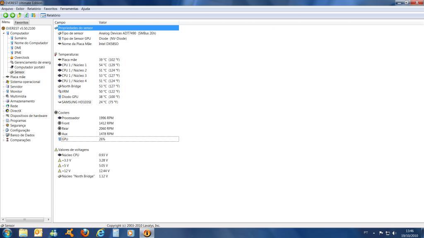Open the Relatório report wizard
The width and height of the screenshot is (424, 238).
pos(51,15)
